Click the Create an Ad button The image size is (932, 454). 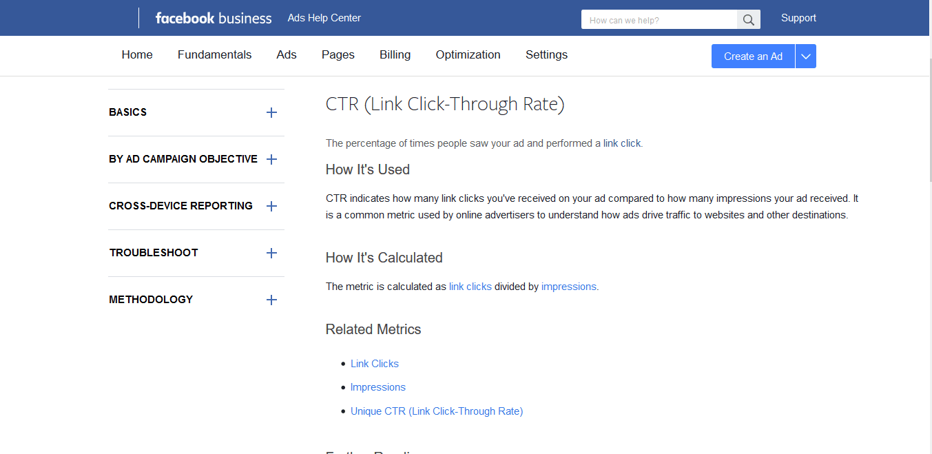point(752,56)
